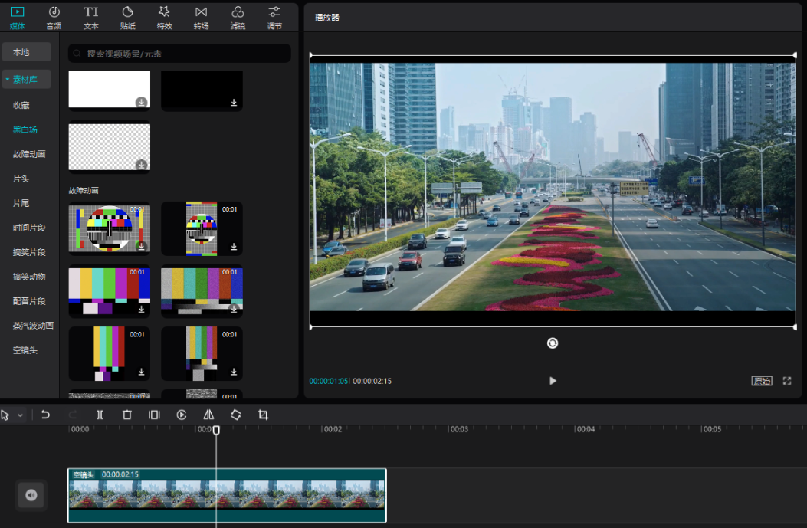The height and width of the screenshot is (528, 807).
Task: Open the 本地 local media section
Action: tap(26, 52)
